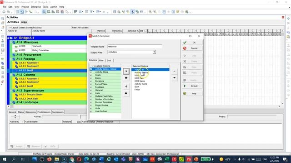Viewport: 291px width, 163px height.
Task: Close the Activities view with red icon
Action: (x=283, y=17)
